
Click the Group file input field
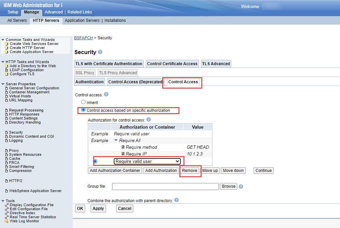[165, 186]
